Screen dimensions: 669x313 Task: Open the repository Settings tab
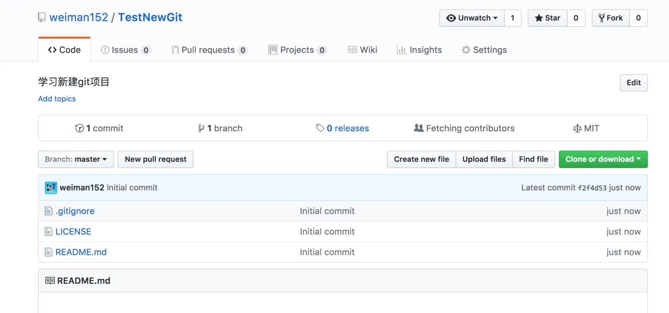tap(484, 50)
